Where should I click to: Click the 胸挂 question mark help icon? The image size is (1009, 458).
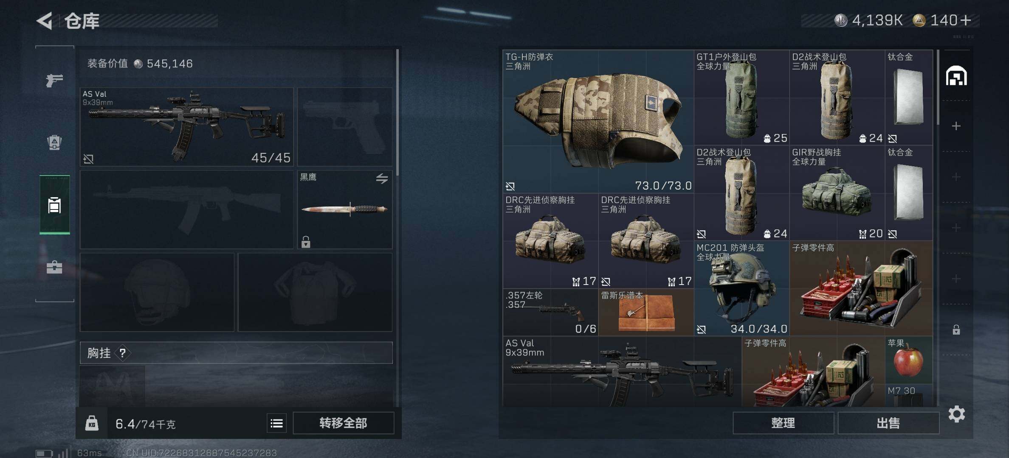pos(122,353)
